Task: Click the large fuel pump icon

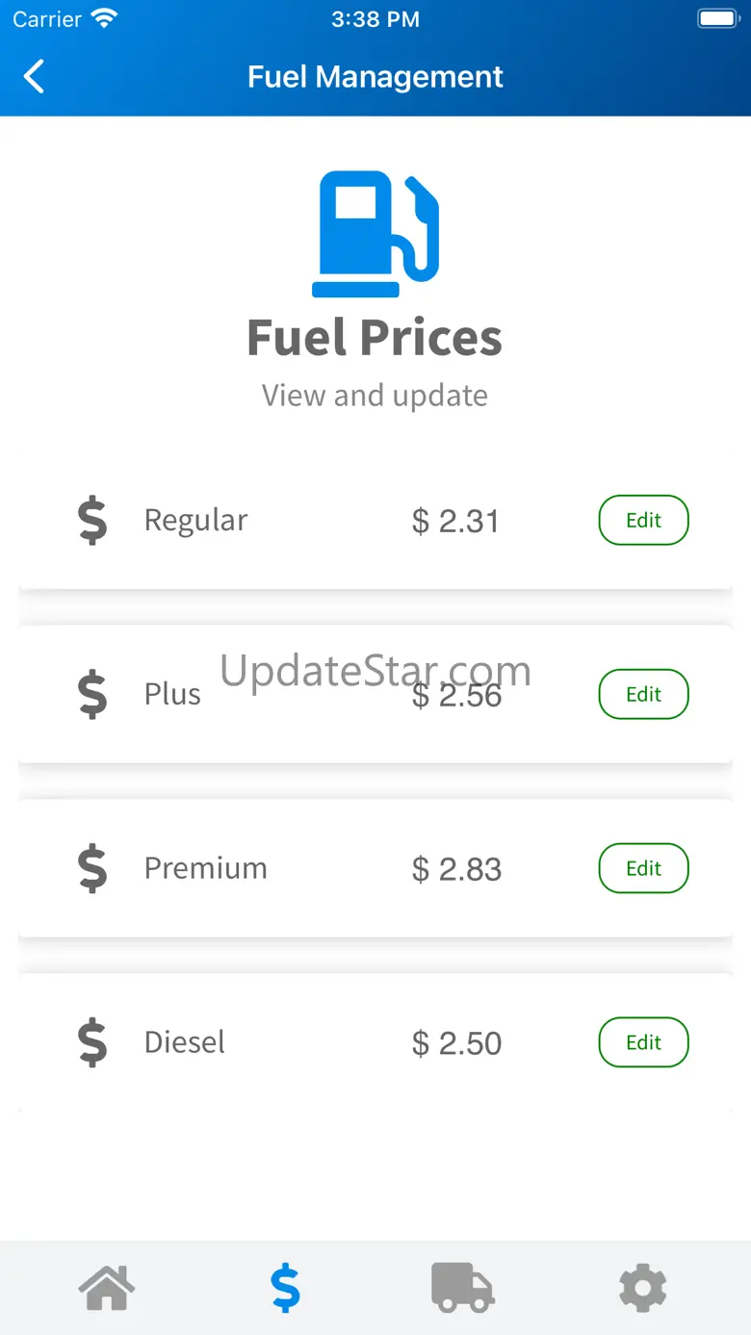Action: click(375, 234)
